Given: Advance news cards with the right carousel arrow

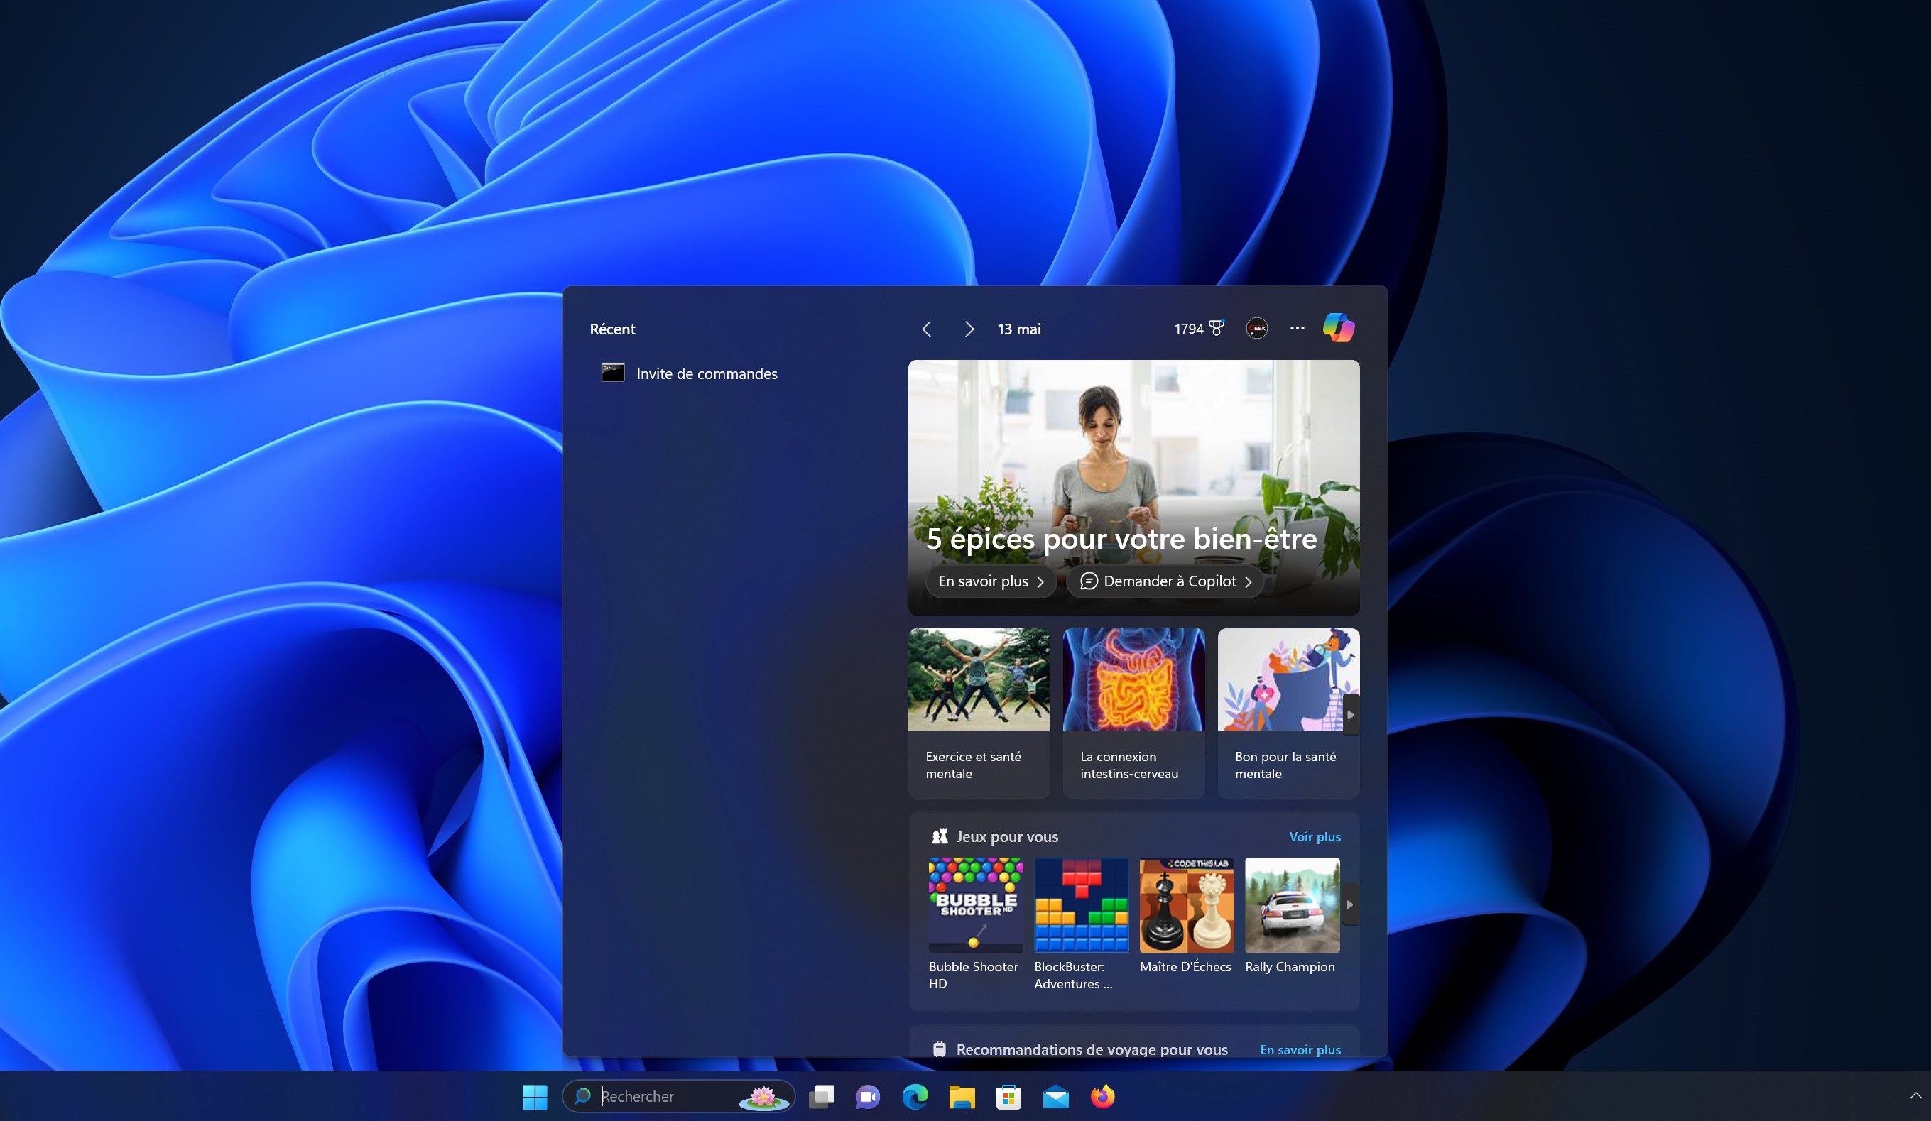Looking at the screenshot, I should (1351, 713).
